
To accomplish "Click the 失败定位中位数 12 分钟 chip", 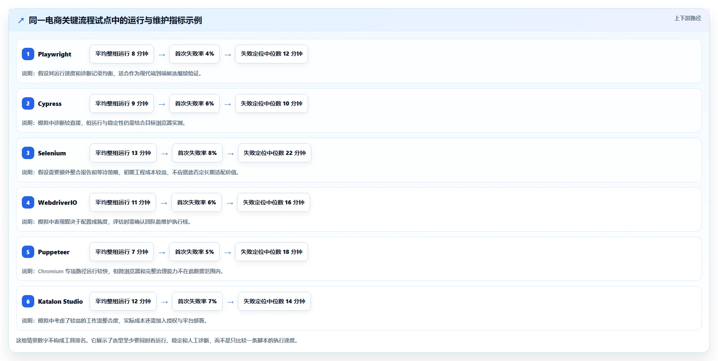I will [x=271, y=54].
